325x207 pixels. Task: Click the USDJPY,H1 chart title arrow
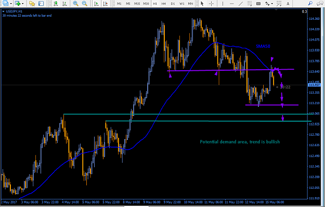[x=3, y=11]
